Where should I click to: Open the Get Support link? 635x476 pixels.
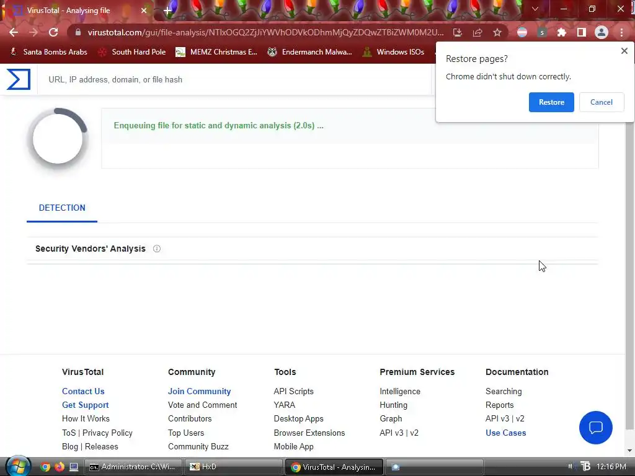pos(85,405)
